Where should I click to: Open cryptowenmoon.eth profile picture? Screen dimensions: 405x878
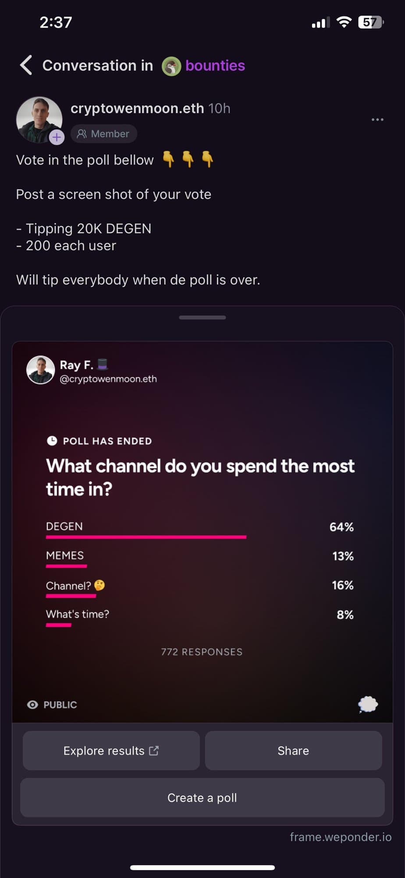tap(39, 119)
